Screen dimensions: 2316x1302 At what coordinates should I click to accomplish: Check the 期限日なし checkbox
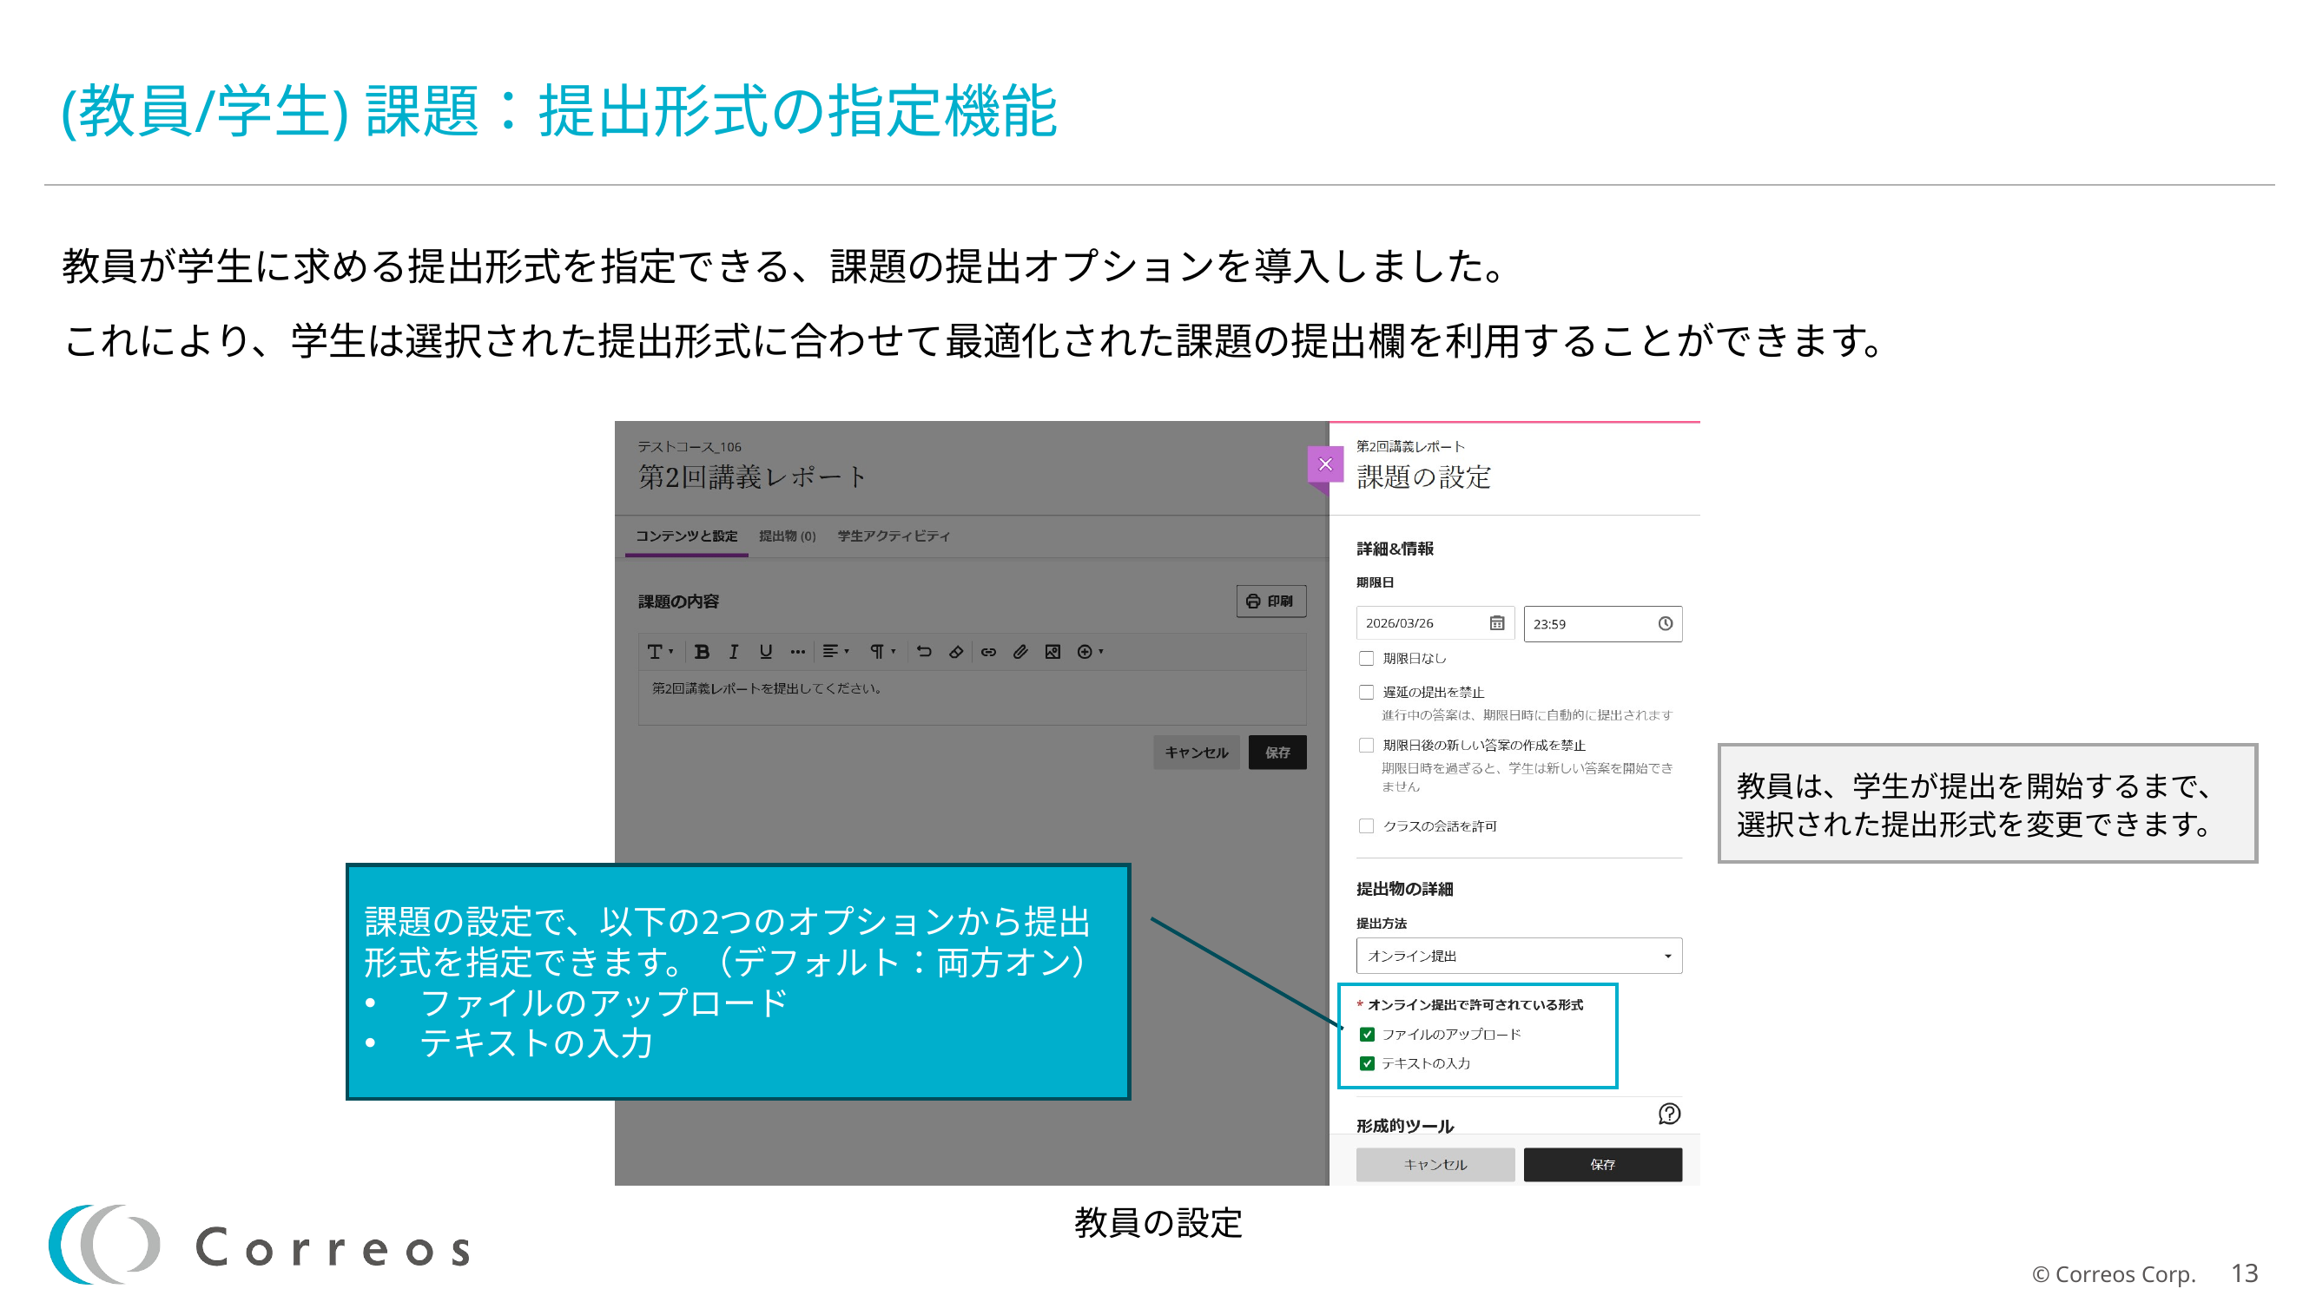(1367, 659)
